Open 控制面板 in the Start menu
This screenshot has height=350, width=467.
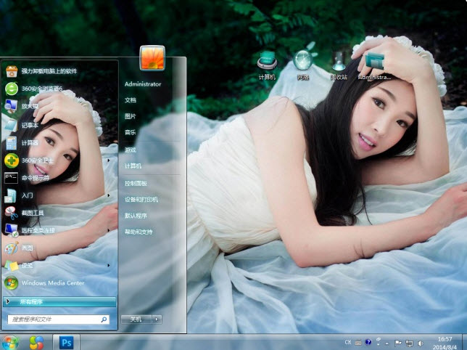click(x=136, y=183)
